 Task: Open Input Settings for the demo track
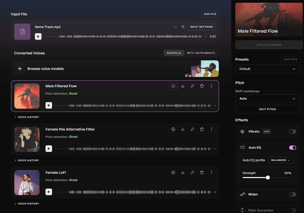[x=201, y=27]
